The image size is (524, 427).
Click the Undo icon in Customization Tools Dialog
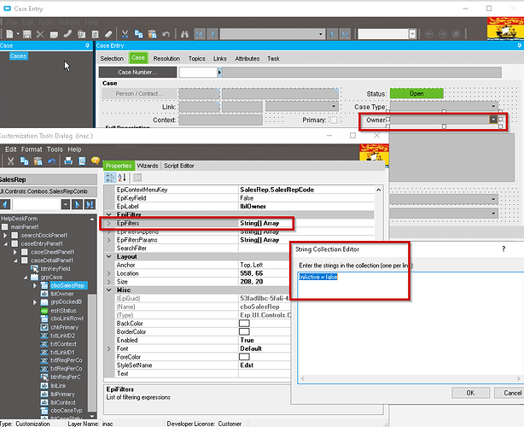click(51, 161)
